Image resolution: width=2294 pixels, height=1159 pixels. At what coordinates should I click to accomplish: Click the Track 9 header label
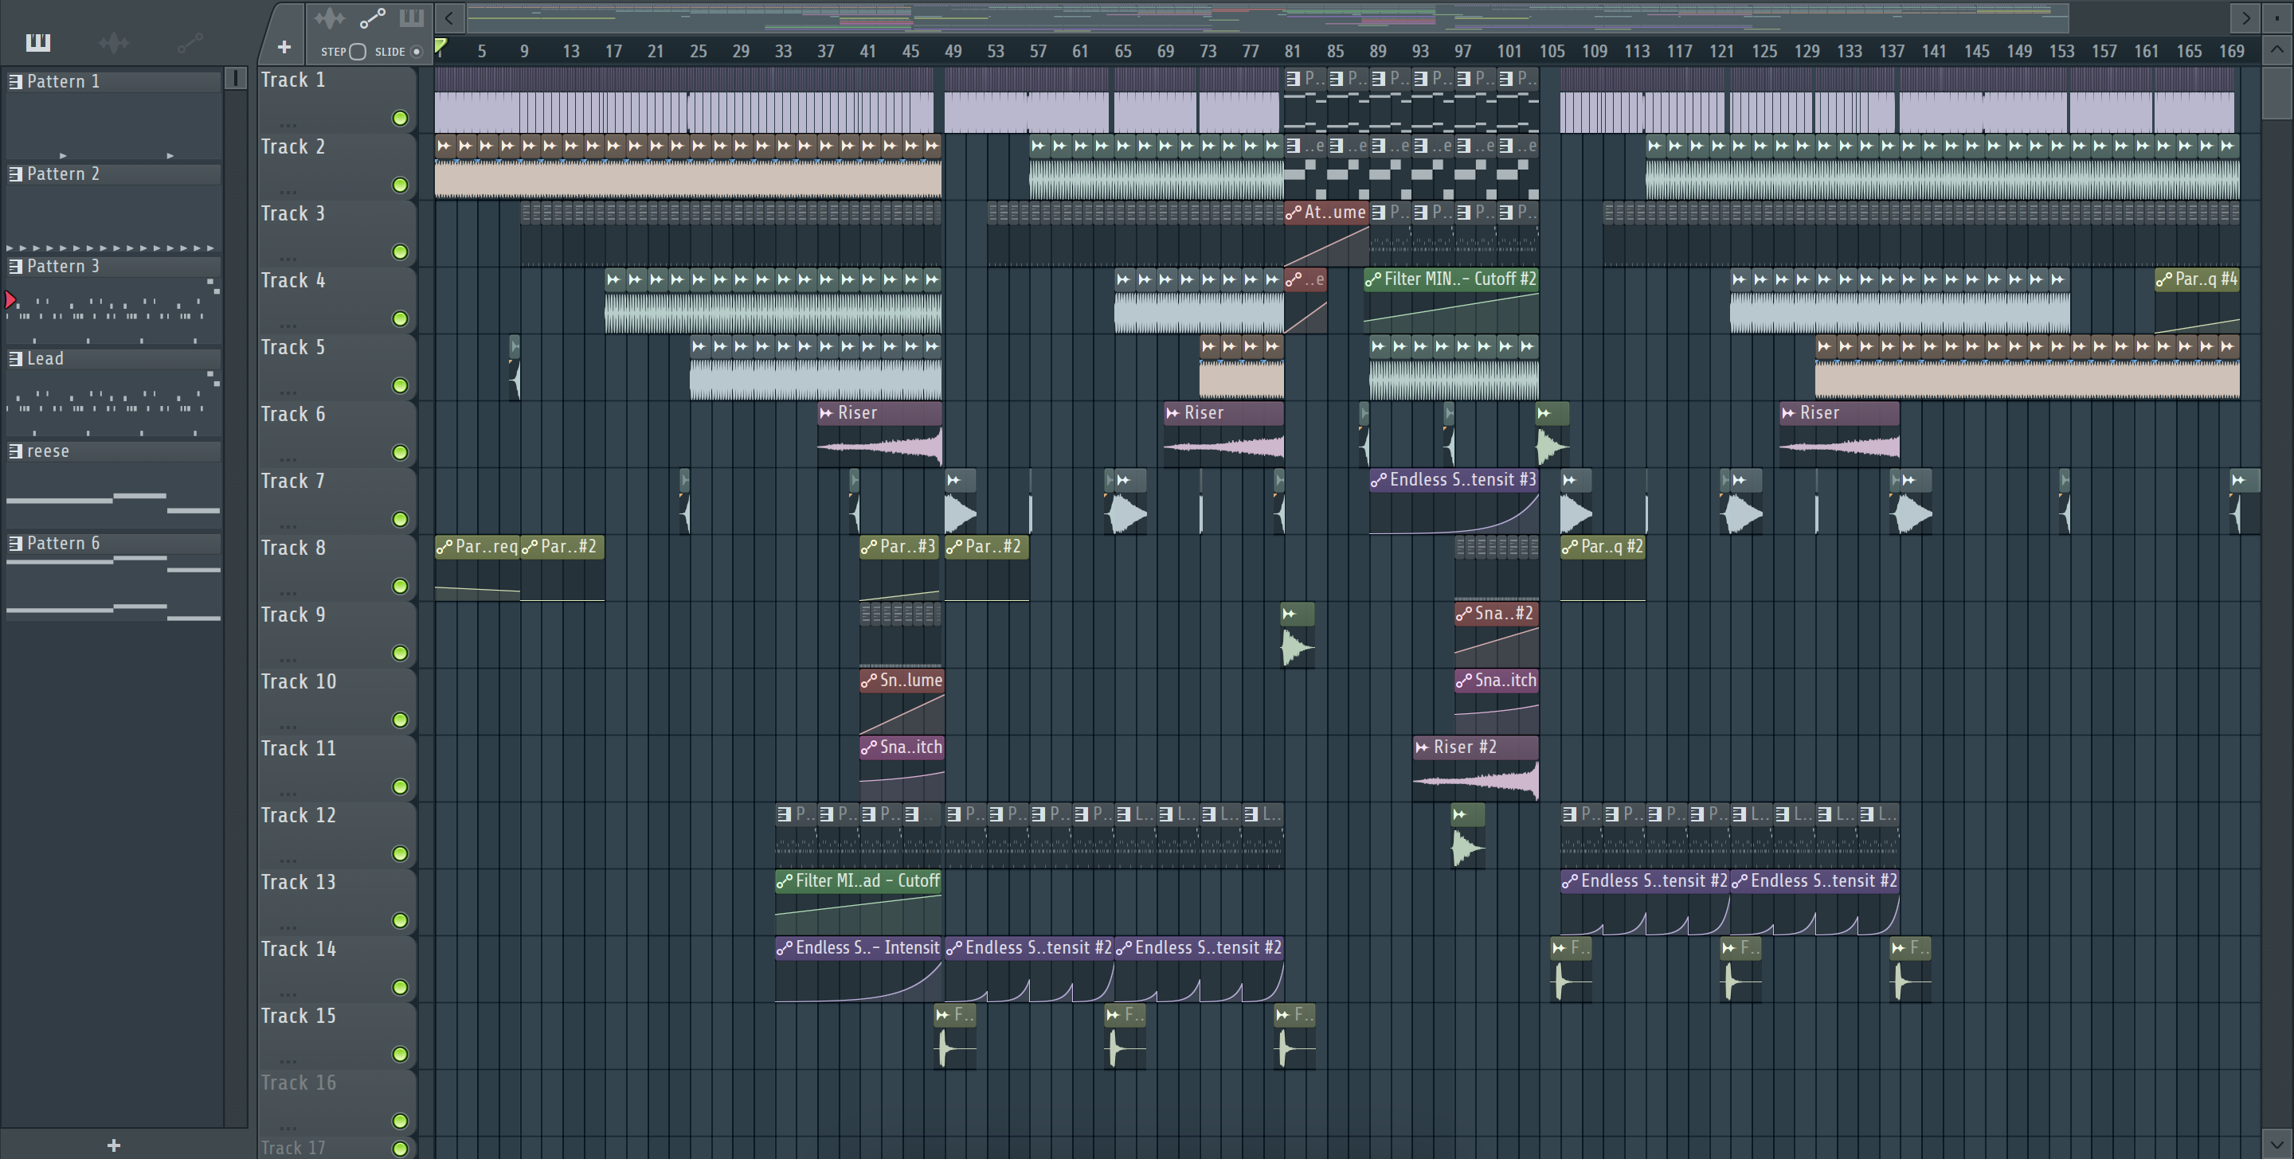coord(293,615)
